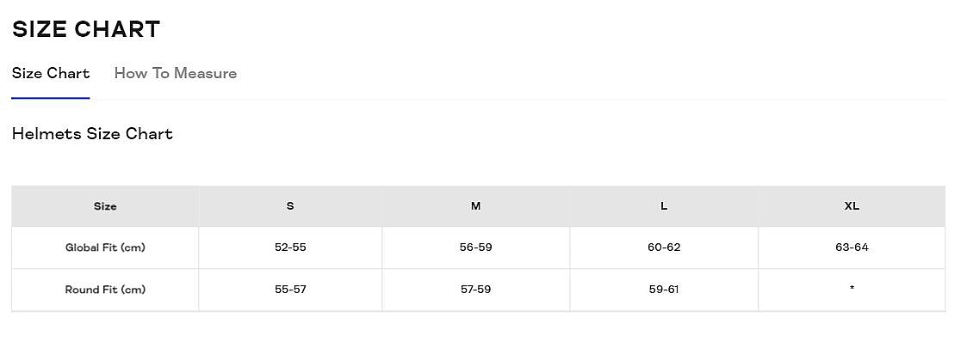This screenshot has height=342, width=973.
Task: Select the Global Fit (cm) row label
Action: tap(105, 247)
